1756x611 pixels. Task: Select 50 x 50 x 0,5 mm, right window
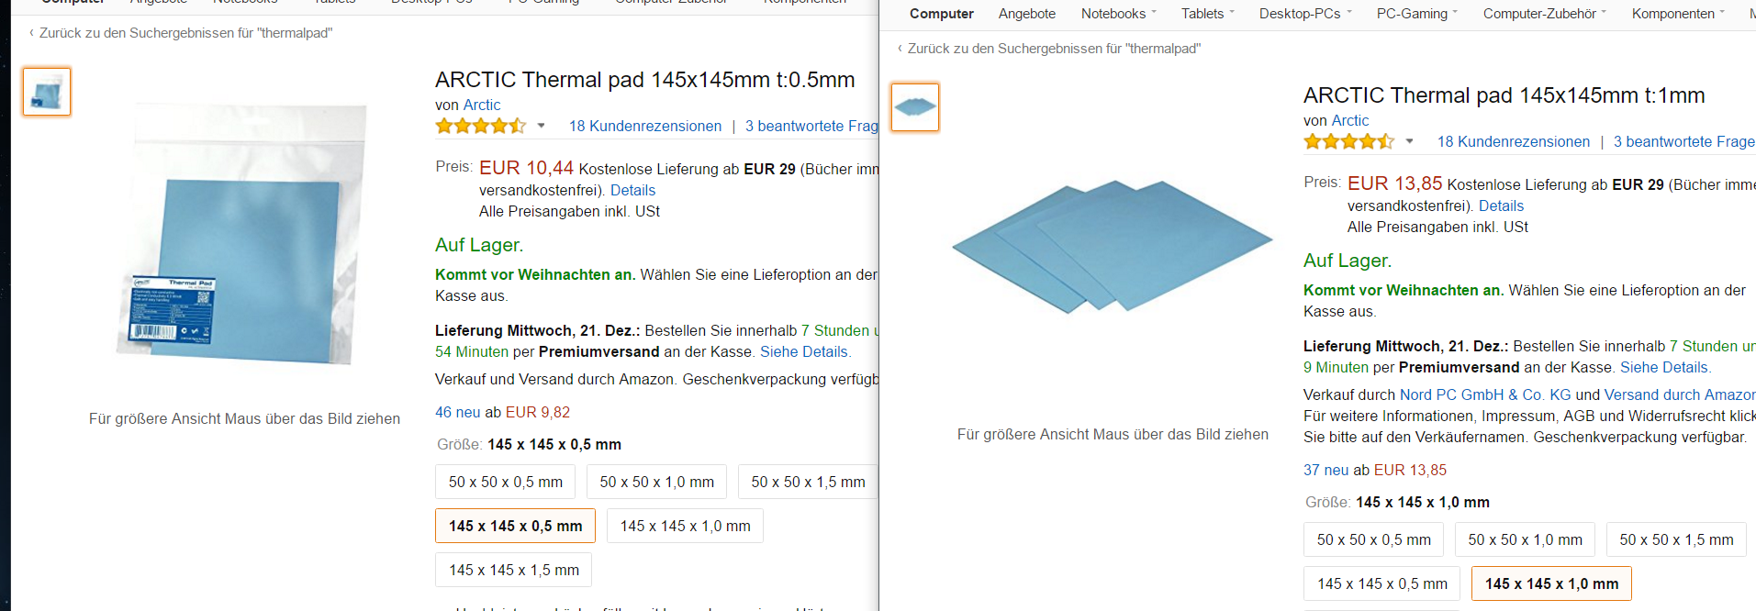tap(1374, 539)
